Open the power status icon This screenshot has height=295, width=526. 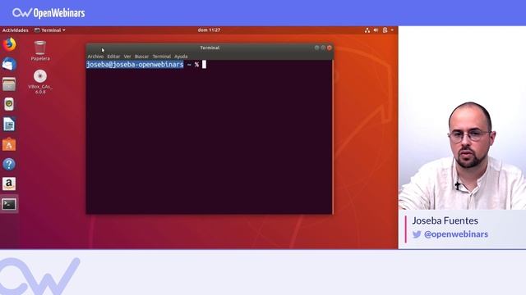tap(385, 30)
